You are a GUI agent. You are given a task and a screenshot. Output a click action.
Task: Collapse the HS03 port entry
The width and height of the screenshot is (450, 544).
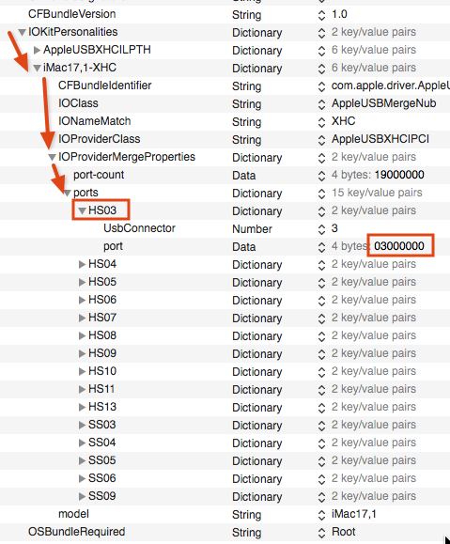[82, 210]
